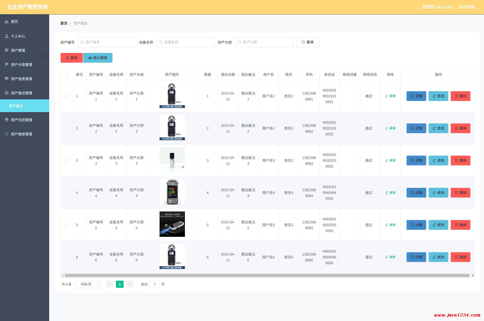Click the flag icon for 资产分类管理

pos(7,64)
